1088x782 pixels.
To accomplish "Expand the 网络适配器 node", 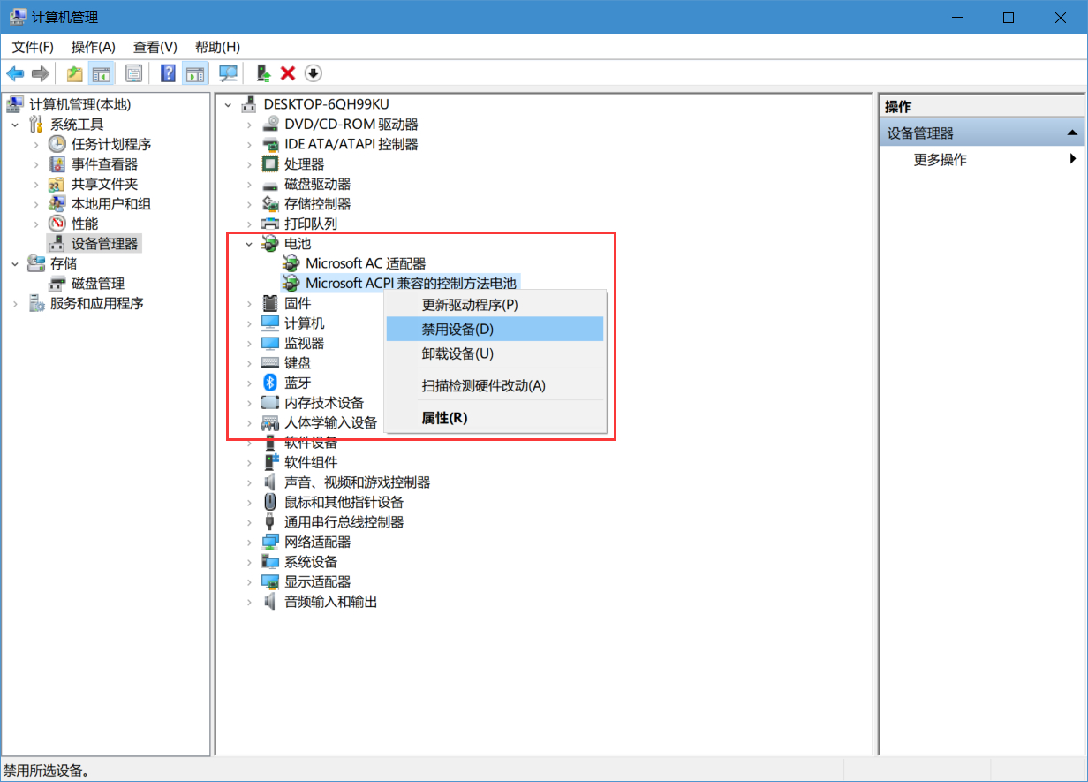I will (250, 542).
